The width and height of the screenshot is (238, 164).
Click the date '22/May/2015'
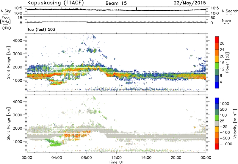190,3
